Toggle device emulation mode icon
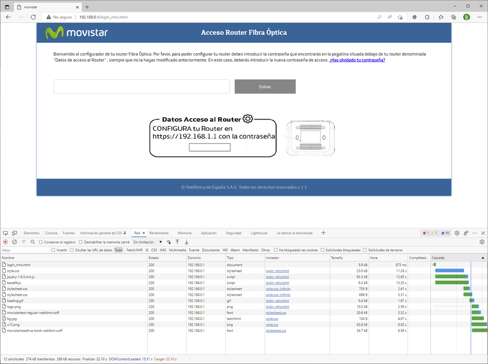The height and width of the screenshot is (364, 488). click(15, 233)
